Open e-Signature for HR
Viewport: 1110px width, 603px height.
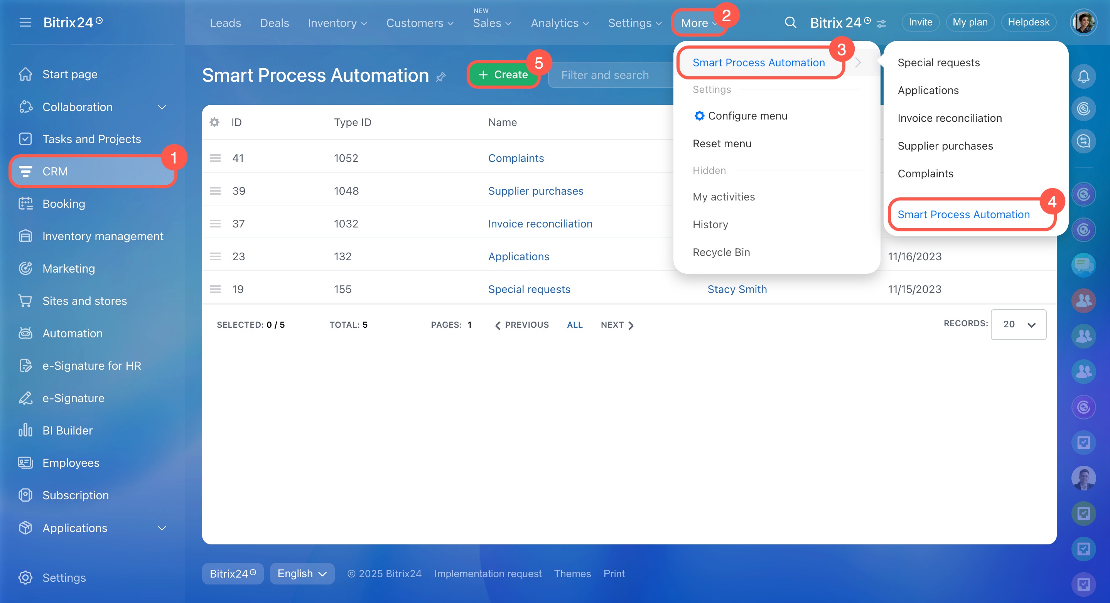click(x=93, y=366)
